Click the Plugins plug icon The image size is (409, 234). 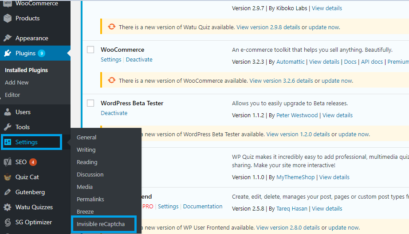(x=7, y=53)
